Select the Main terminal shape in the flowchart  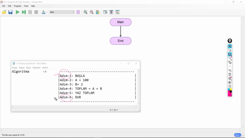(x=121, y=22)
